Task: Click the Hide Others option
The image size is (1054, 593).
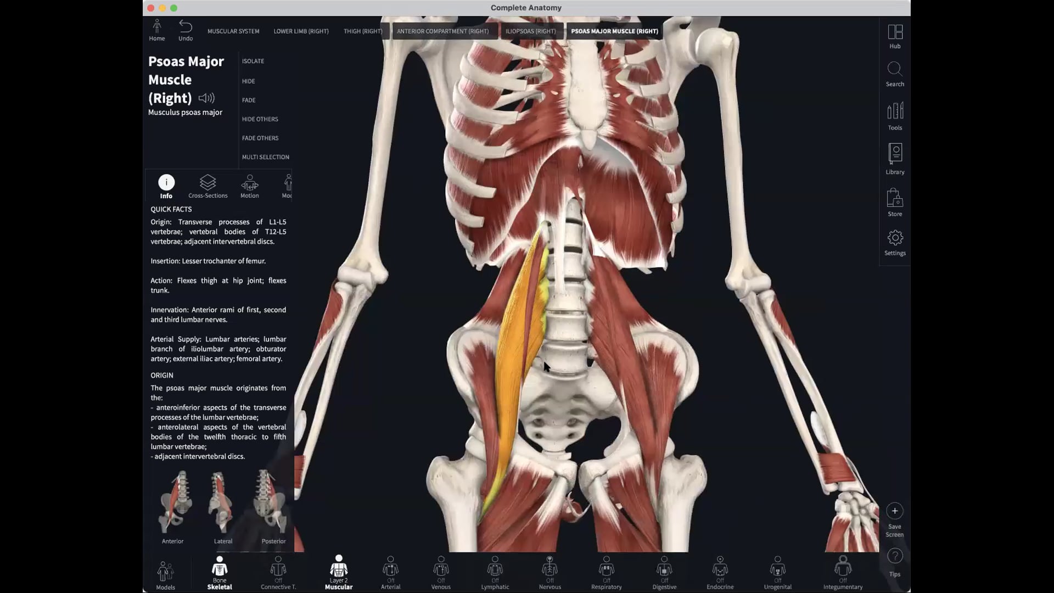Action: click(260, 119)
